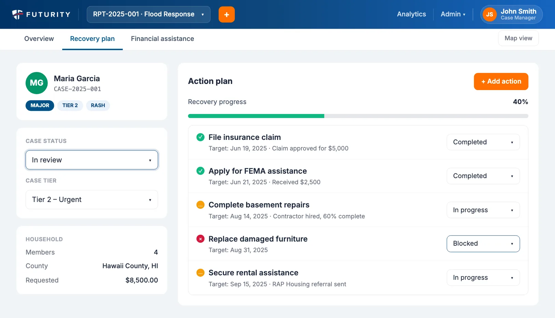555x318 pixels.
Task: Click the Recovery progress bar
Action: point(358,116)
